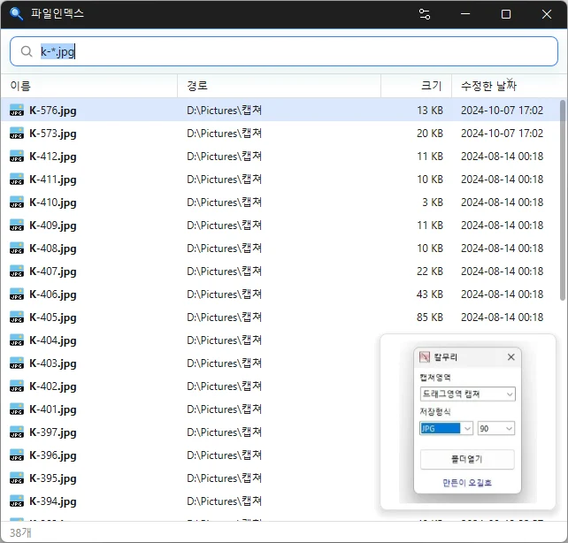The width and height of the screenshot is (568, 543).
Task: Select file name K-406.jpg
Action: click(x=53, y=294)
